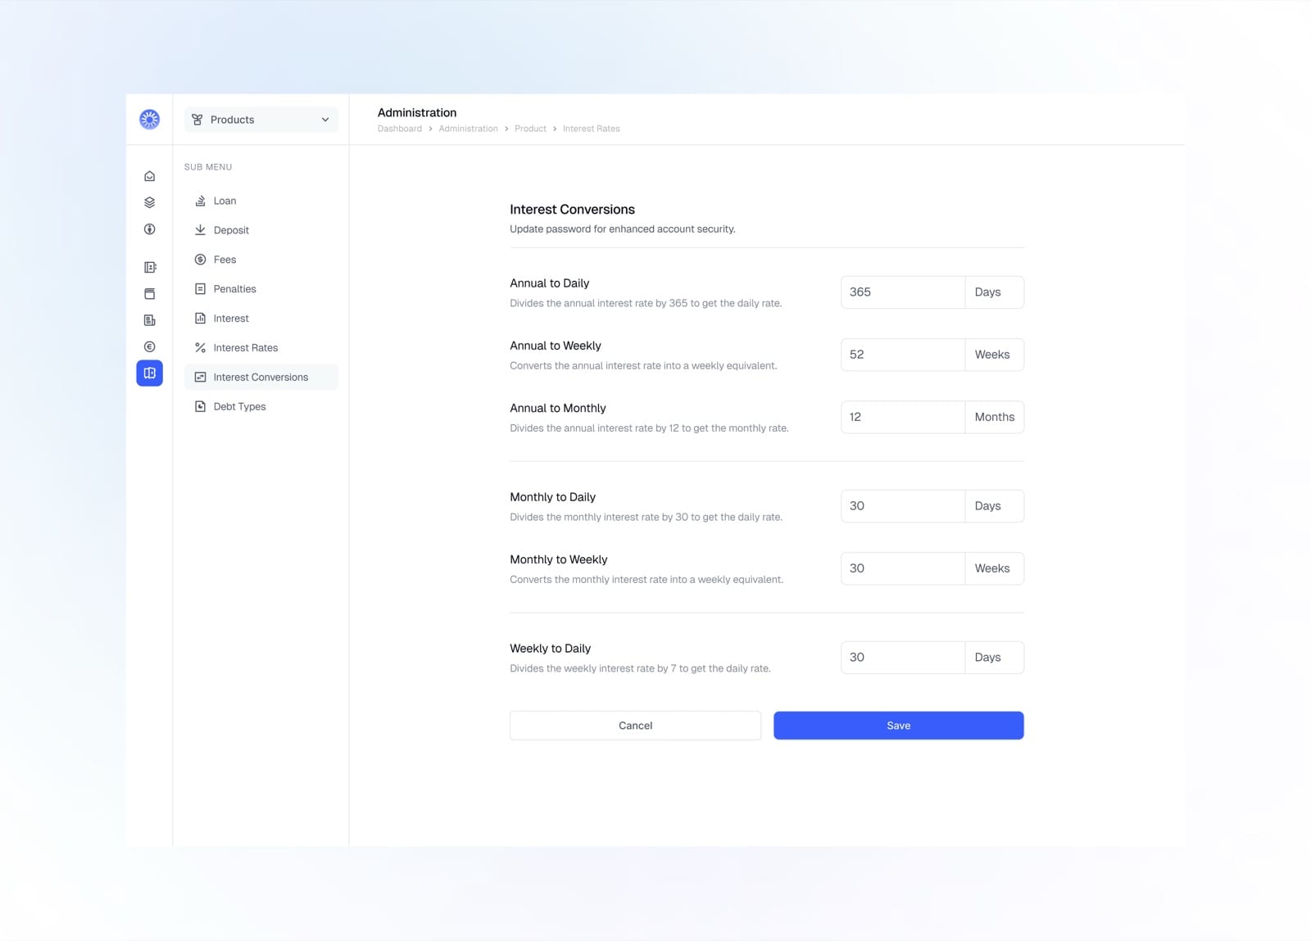
Task: Save the interest conversions
Action: pos(898,726)
